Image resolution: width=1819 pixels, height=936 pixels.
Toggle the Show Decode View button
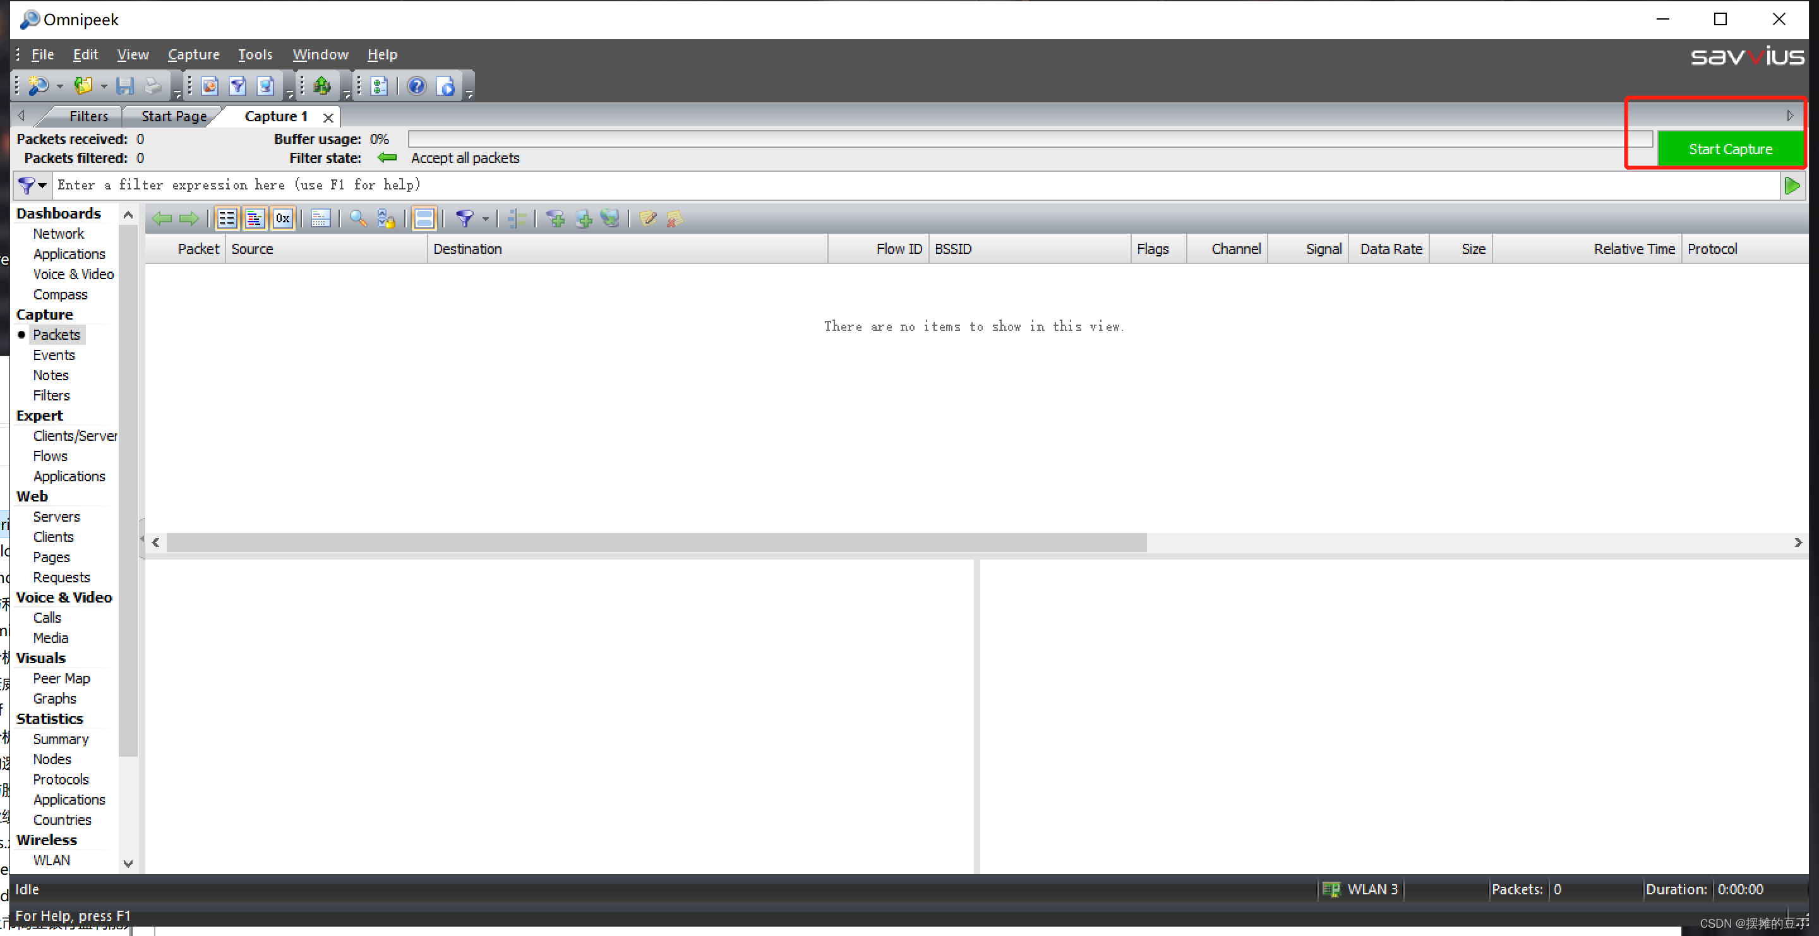tap(254, 219)
